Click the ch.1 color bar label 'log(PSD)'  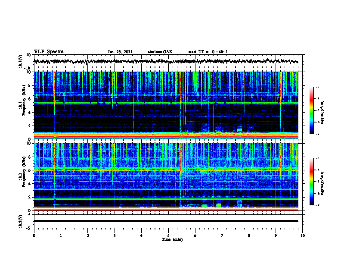click(322, 113)
